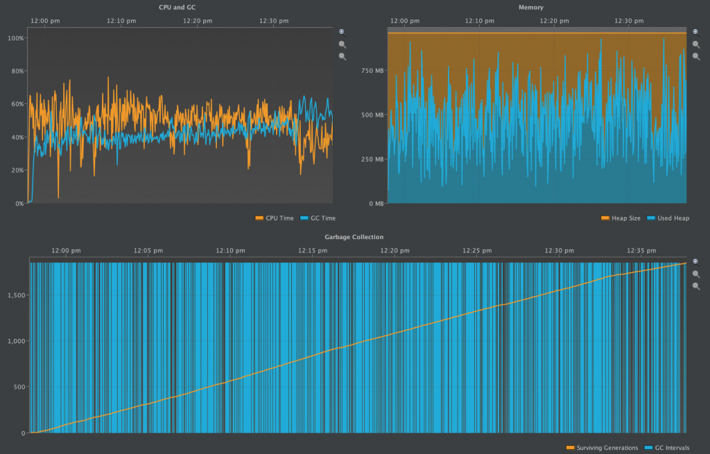This screenshot has height=454, width=710.
Task: Click the fit-to-window zoom icon on CPU chart
Action: tap(341, 31)
